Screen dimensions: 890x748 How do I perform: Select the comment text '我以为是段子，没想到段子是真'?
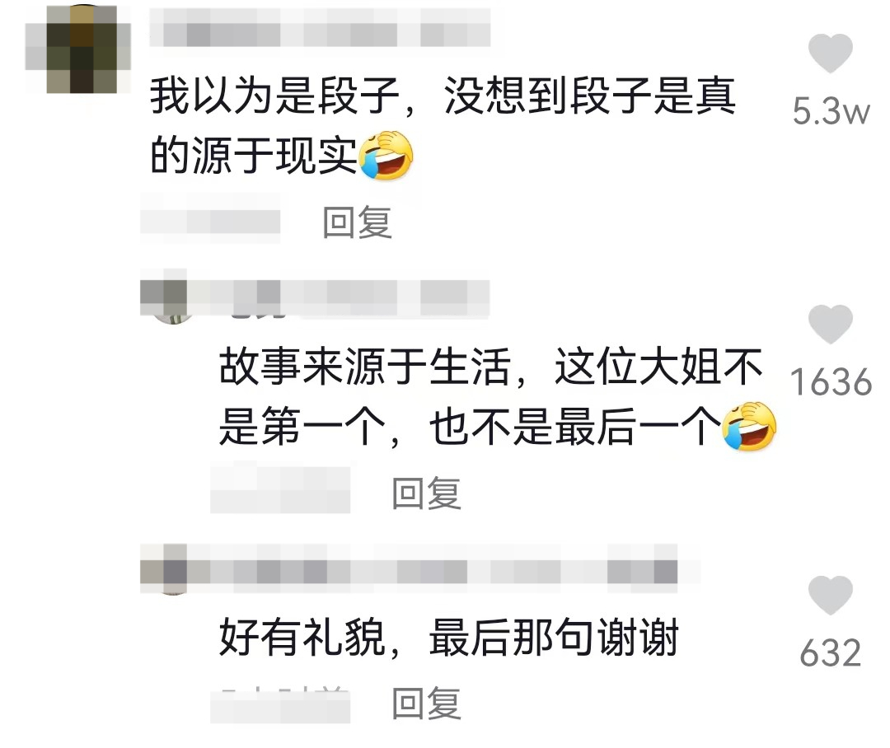pyautogui.click(x=443, y=95)
